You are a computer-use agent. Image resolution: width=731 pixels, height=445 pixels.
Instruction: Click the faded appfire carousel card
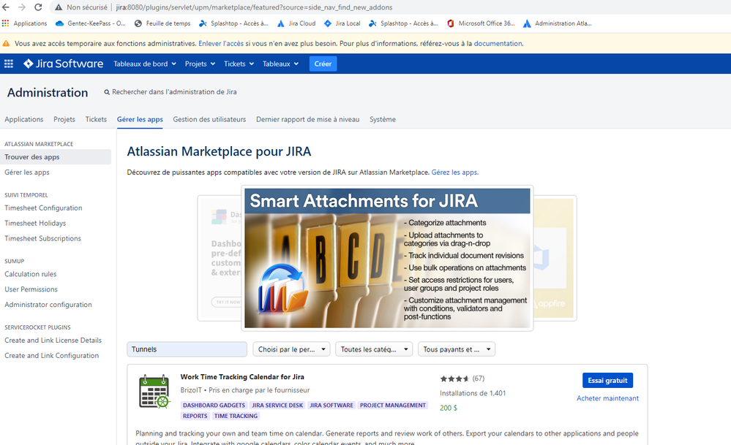click(555, 259)
